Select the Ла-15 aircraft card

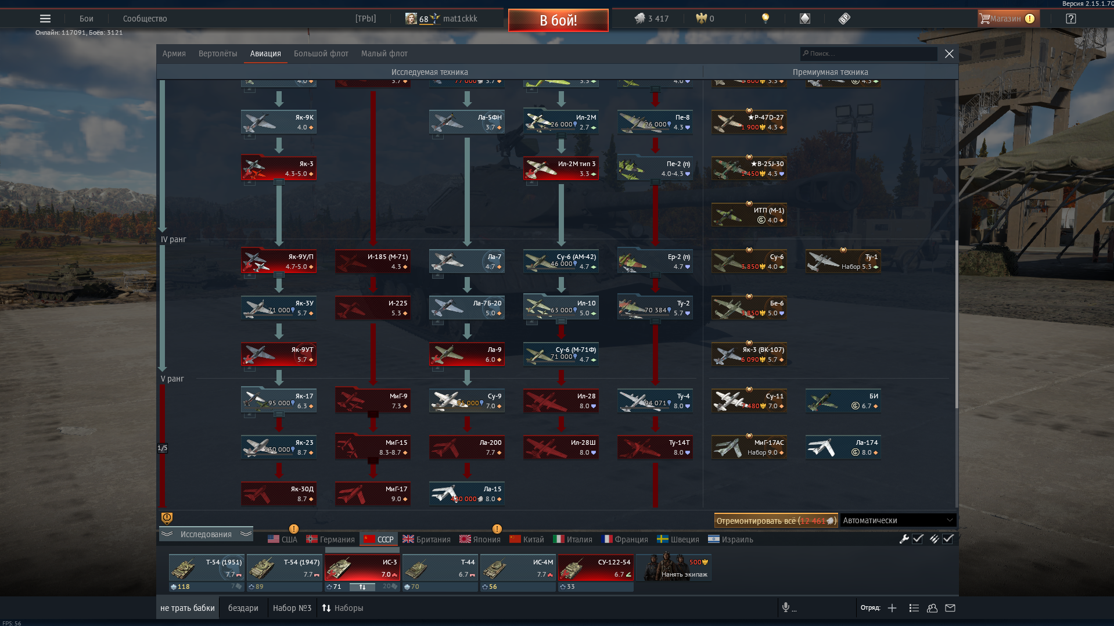[x=467, y=494]
